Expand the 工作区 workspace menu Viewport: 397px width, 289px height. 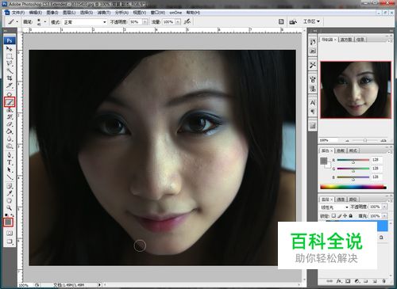click(311, 21)
